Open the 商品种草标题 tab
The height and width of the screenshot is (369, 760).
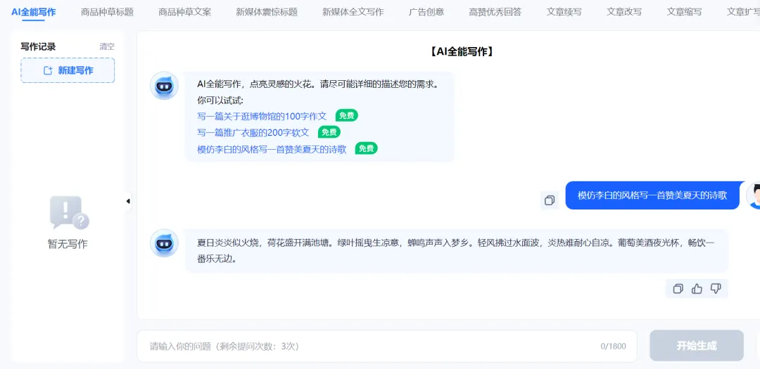pos(107,12)
